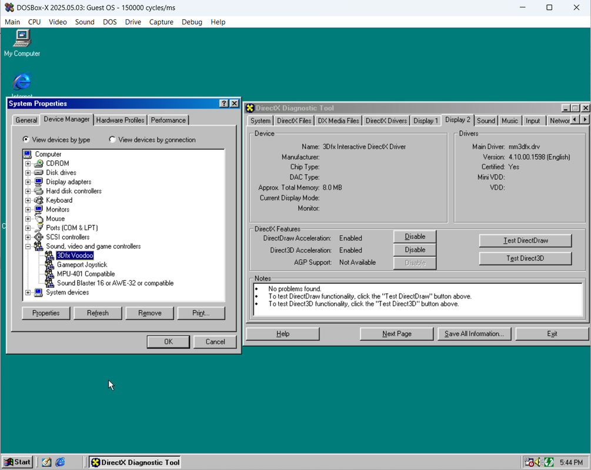The width and height of the screenshot is (591, 470).
Task: Select View devices by connection radio button
Action: (x=112, y=139)
